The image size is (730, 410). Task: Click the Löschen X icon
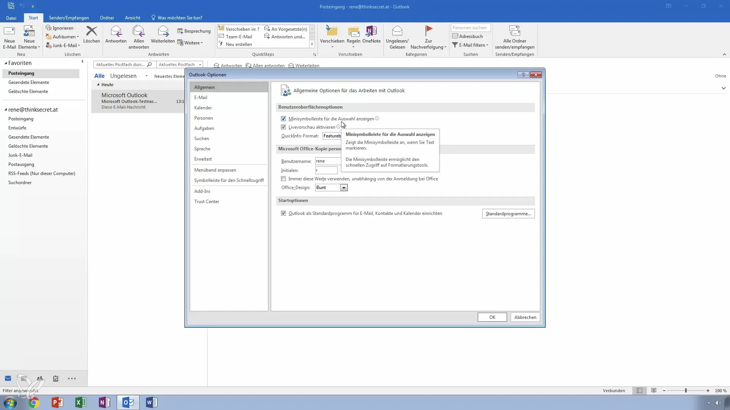point(92,31)
